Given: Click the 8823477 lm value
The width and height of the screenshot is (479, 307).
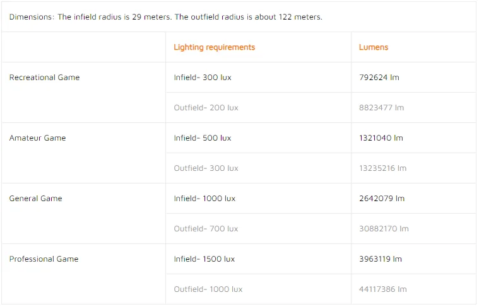Looking at the screenshot, I should [x=382, y=108].
